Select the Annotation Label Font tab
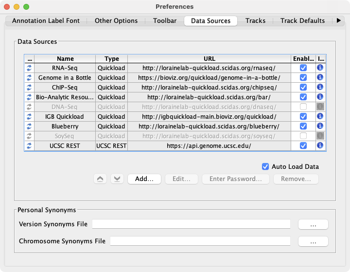 (x=46, y=21)
